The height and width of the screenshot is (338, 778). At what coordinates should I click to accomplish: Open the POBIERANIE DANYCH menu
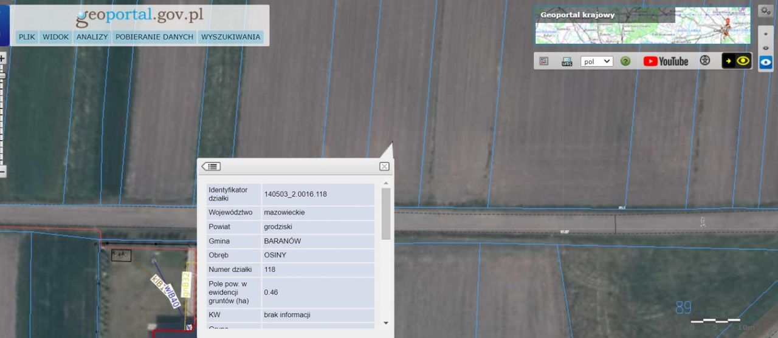(154, 37)
